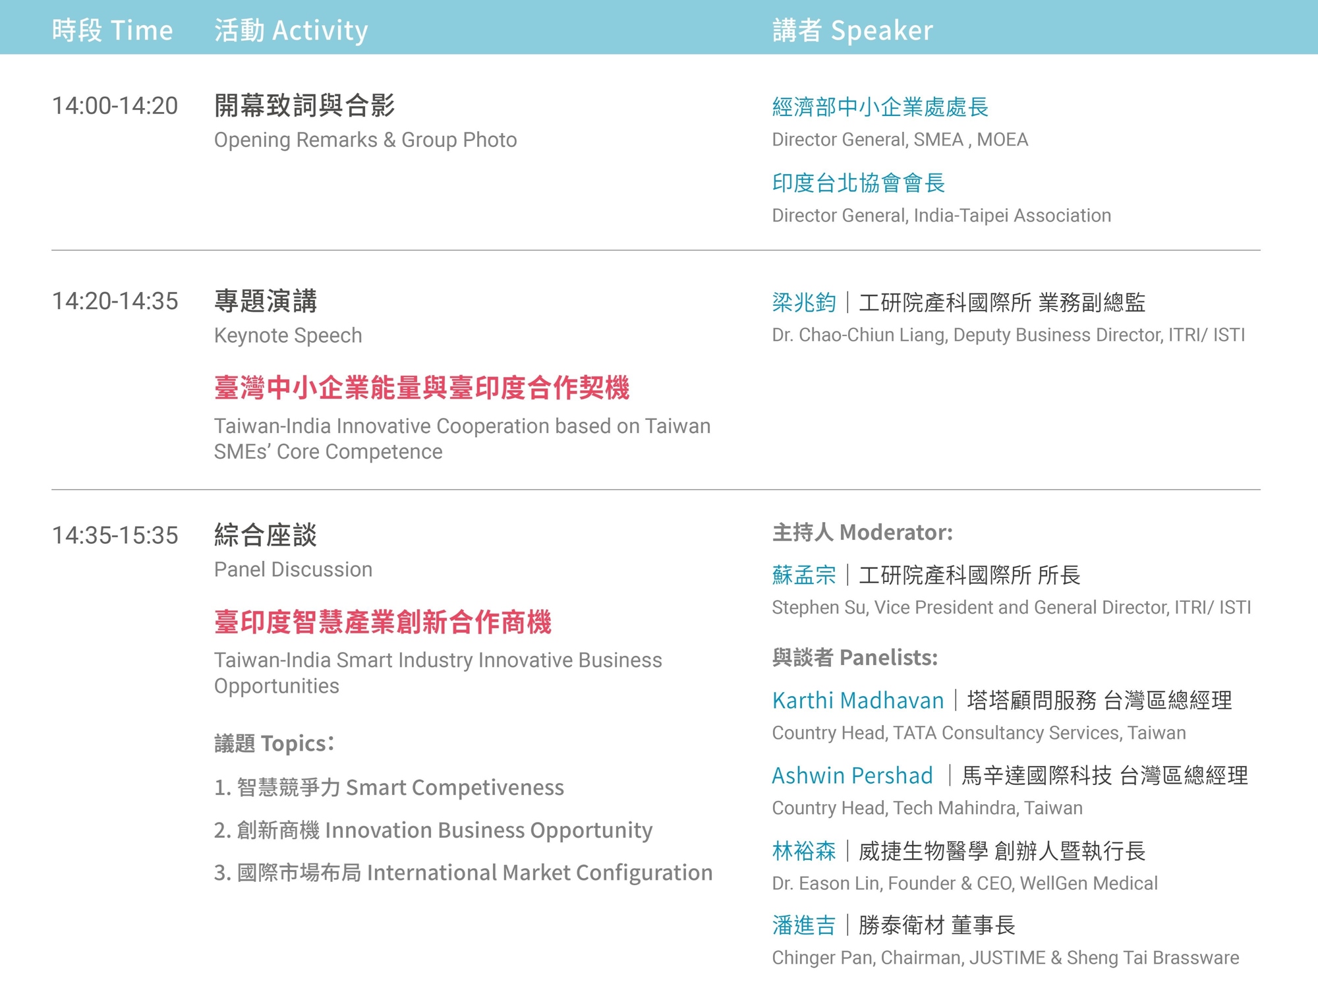Click the 14:20-14:35 time slot
1318x990 pixels.
click(x=115, y=301)
